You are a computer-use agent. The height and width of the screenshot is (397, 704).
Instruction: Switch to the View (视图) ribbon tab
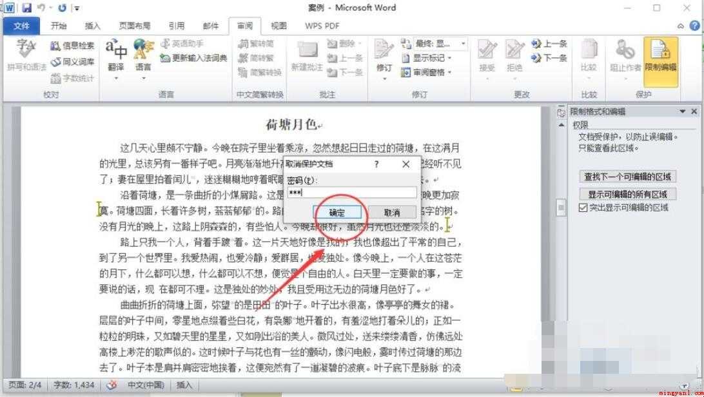tap(279, 26)
